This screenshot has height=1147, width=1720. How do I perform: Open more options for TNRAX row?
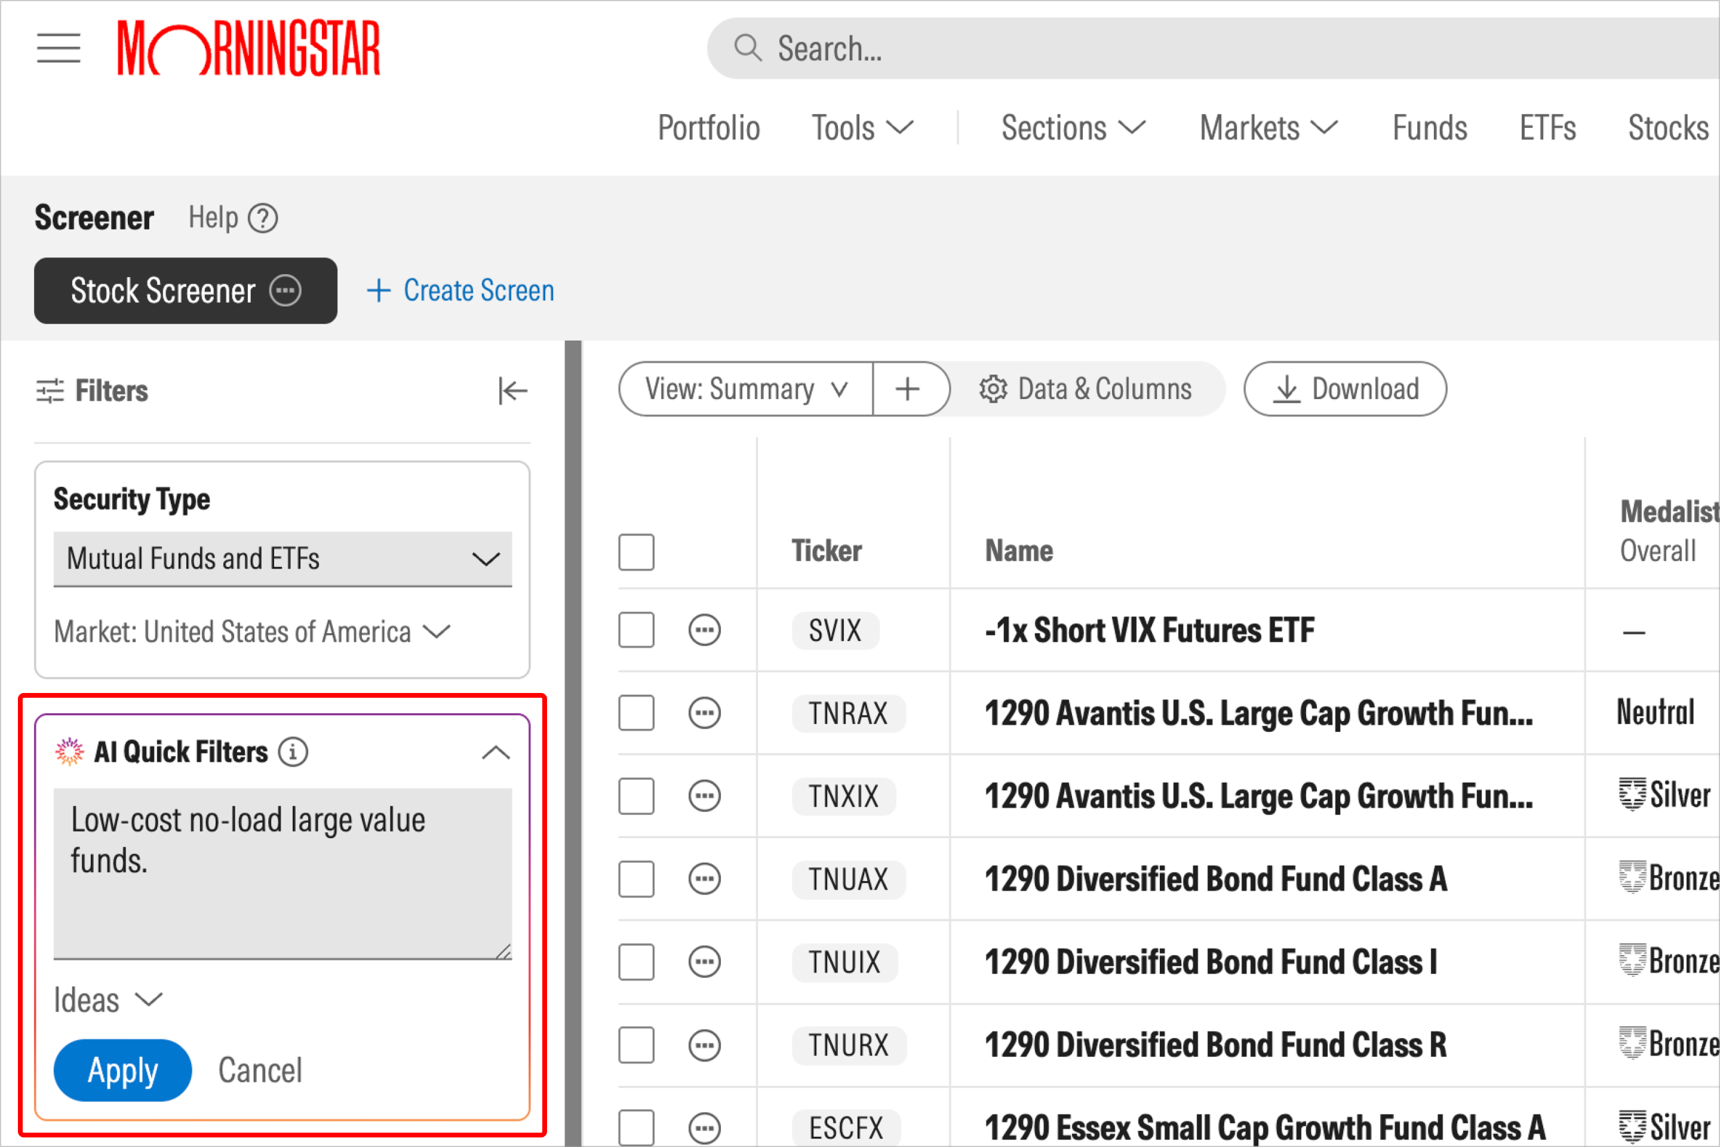coord(704,713)
